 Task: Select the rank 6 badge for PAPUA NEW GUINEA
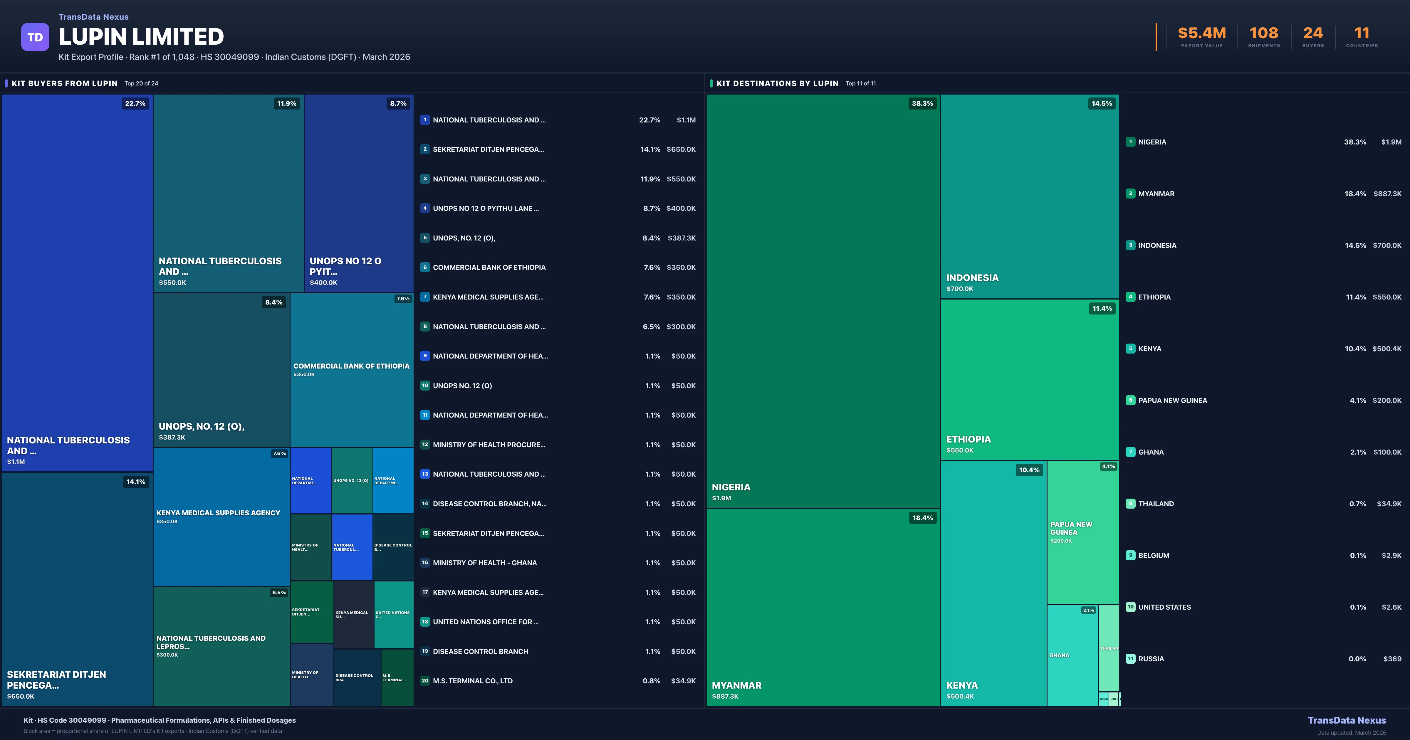[x=1131, y=400]
